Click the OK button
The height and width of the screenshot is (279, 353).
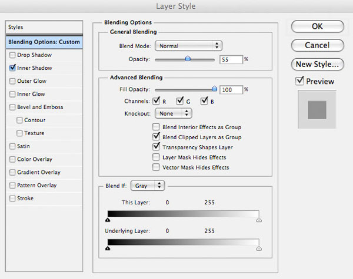pos(318,26)
